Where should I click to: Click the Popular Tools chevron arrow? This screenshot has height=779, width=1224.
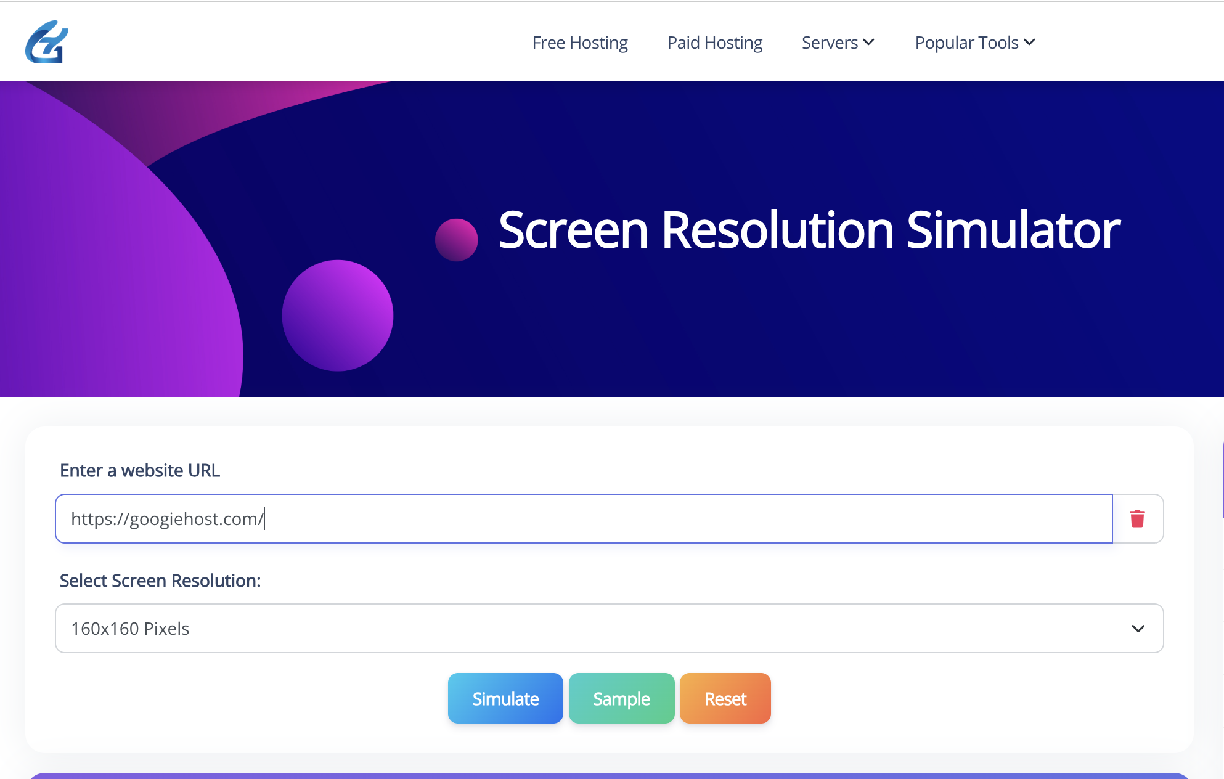click(x=1029, y=43)
